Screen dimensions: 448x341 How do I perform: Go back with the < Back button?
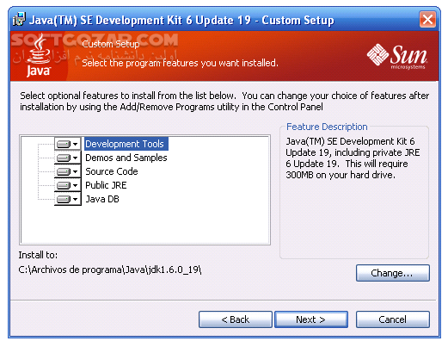point(236,319)
